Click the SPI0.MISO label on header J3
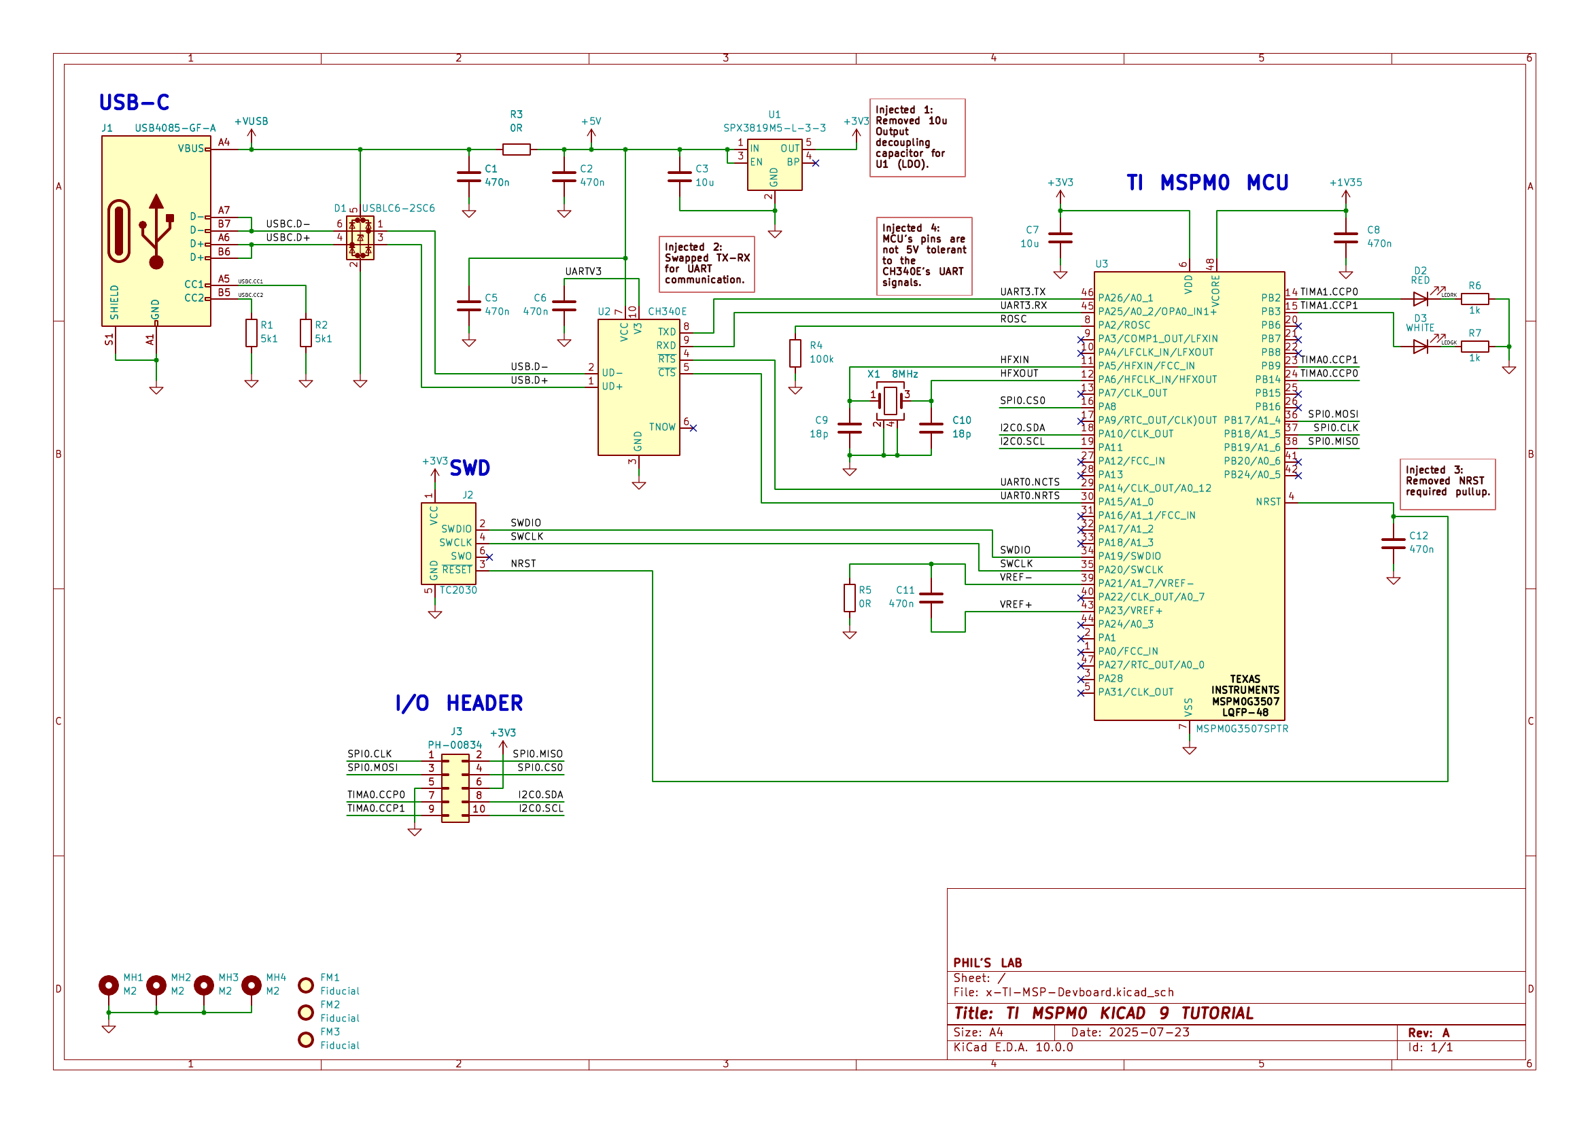This screenshot has width=1590, height=1124. [538, 754]
